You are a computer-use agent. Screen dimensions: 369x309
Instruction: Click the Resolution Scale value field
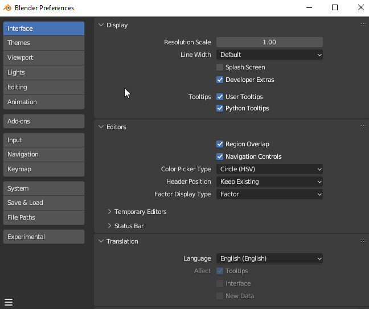coord(269,42)
